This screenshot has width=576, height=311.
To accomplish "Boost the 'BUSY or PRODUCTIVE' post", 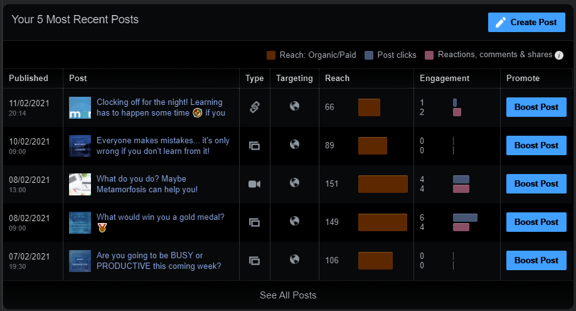I will click(x=536, y=261).
